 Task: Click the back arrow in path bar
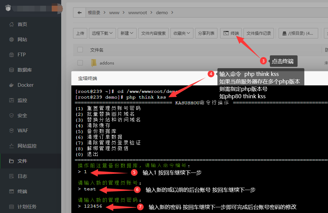click(x=79, y=13)
